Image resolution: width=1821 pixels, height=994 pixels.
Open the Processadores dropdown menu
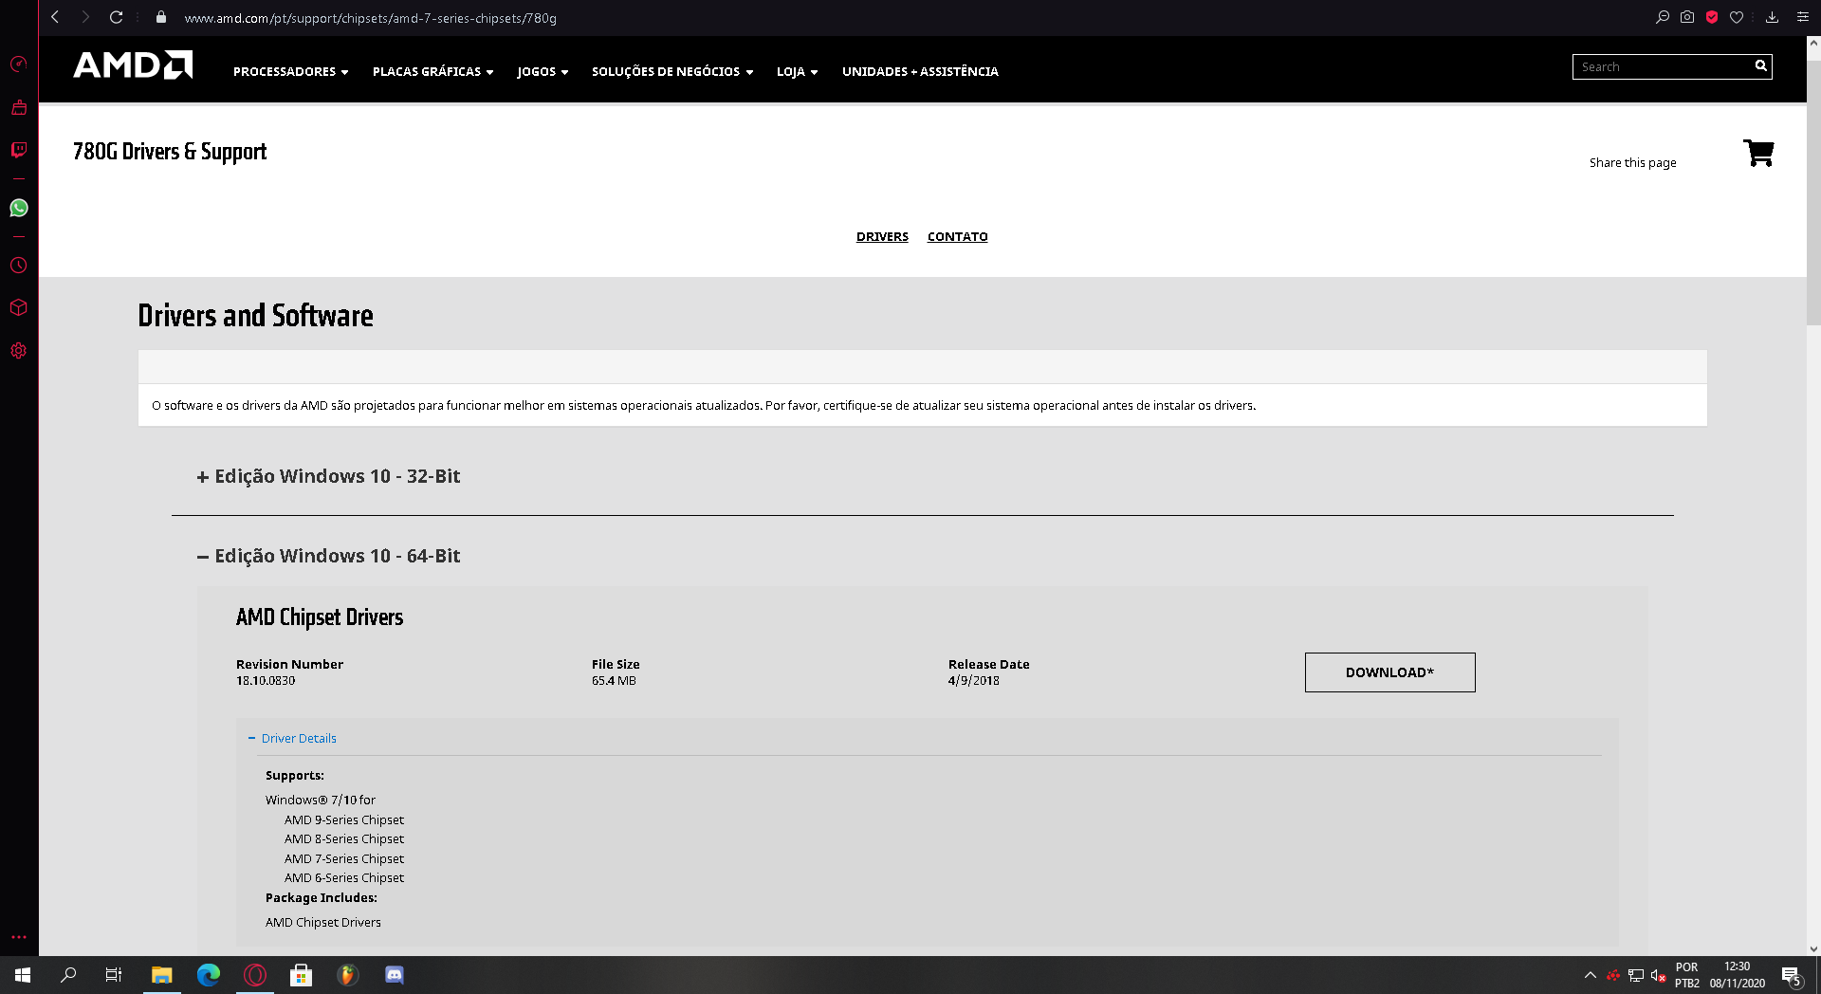click(290, 71)
